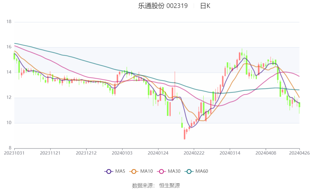Open the 恒生聚源 data source text
The width and height of the screenshot is (312, 189).
[x=169, y=186]
